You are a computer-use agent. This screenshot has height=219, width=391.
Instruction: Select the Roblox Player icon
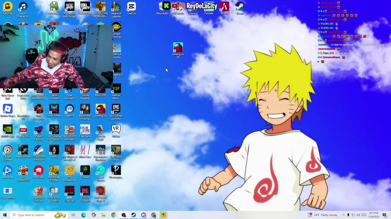pos(8,111)
